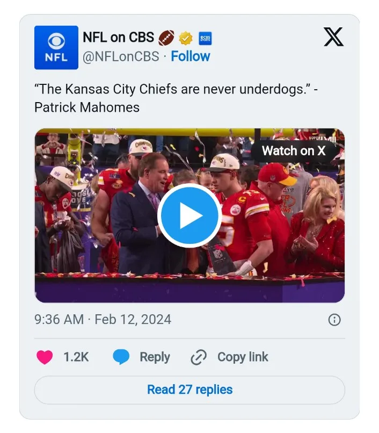
Task: Click the football emoji beside account name
Action: click(x=166, y=38)
